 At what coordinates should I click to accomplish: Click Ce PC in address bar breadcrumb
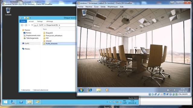(x=41, y=25)
